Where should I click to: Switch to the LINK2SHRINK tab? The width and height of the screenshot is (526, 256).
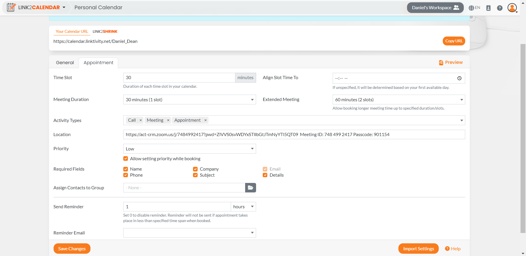click(x=105, y=31)
